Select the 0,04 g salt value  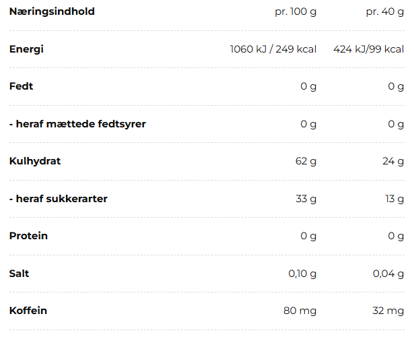tap(388, 274)
